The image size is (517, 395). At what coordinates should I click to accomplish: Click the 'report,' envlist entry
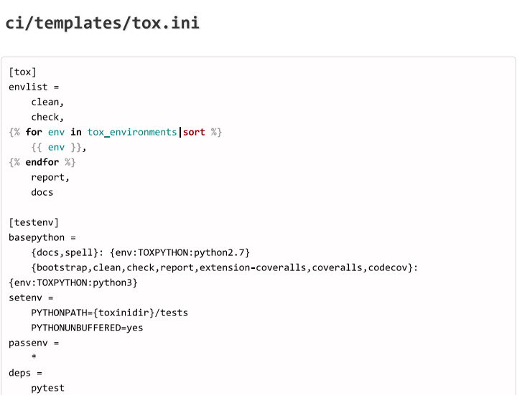[50, 177]
